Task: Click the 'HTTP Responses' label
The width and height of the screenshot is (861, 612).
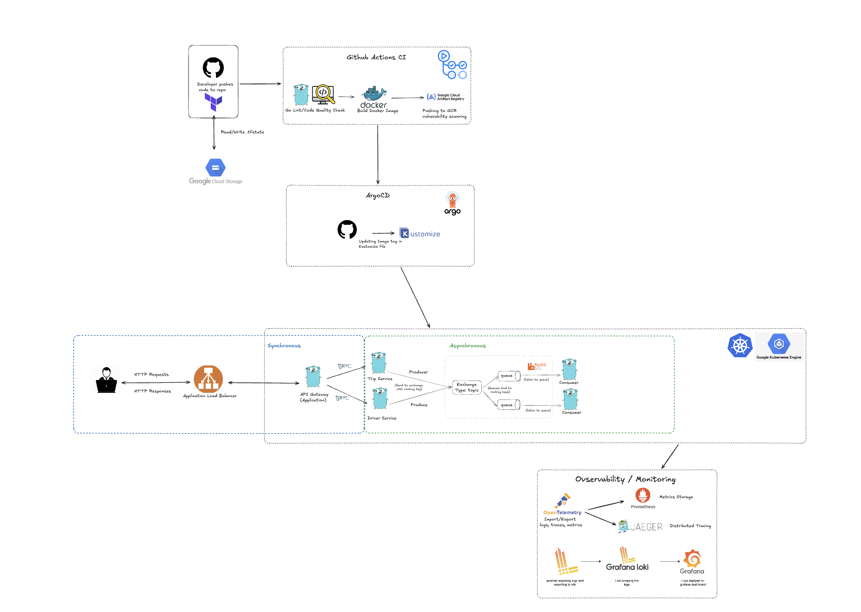Action: coord(153,391)
